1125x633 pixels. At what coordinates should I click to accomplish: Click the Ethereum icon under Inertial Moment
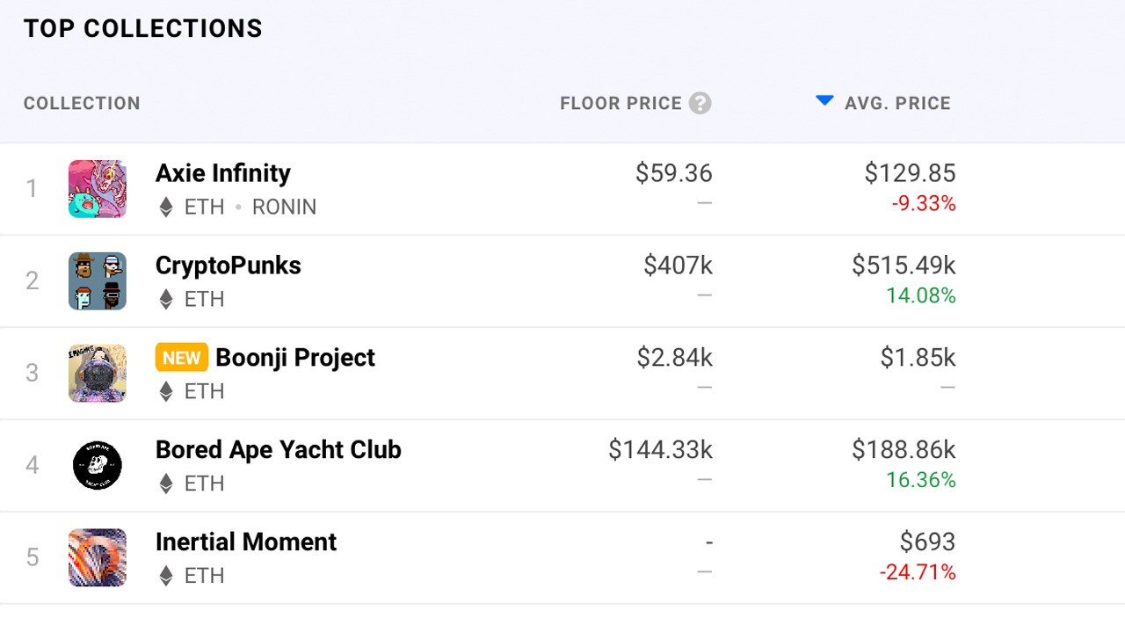[166, 577]
